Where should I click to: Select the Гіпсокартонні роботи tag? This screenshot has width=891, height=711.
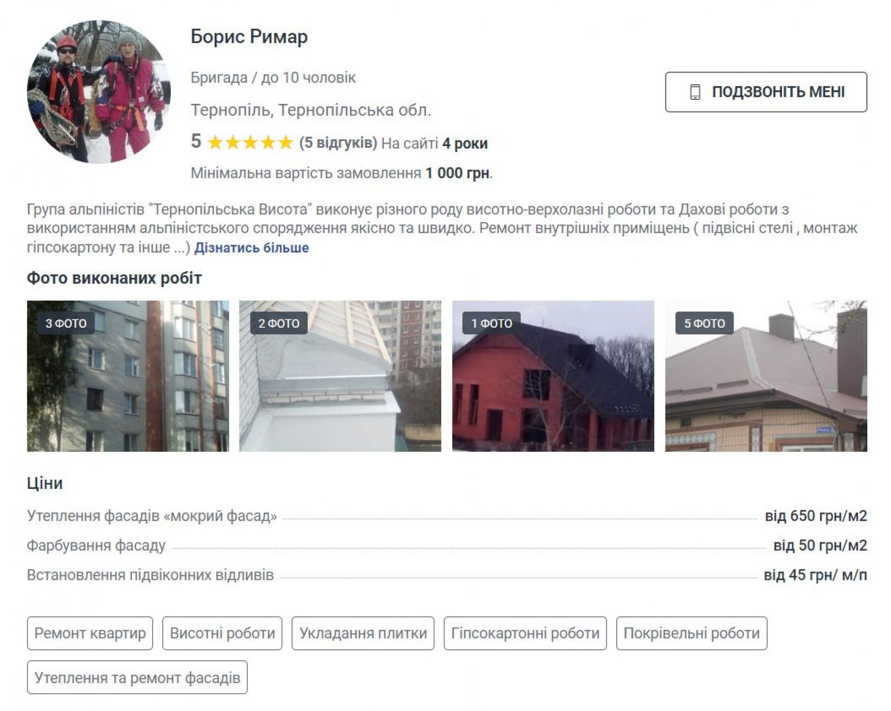click(525, 633)
